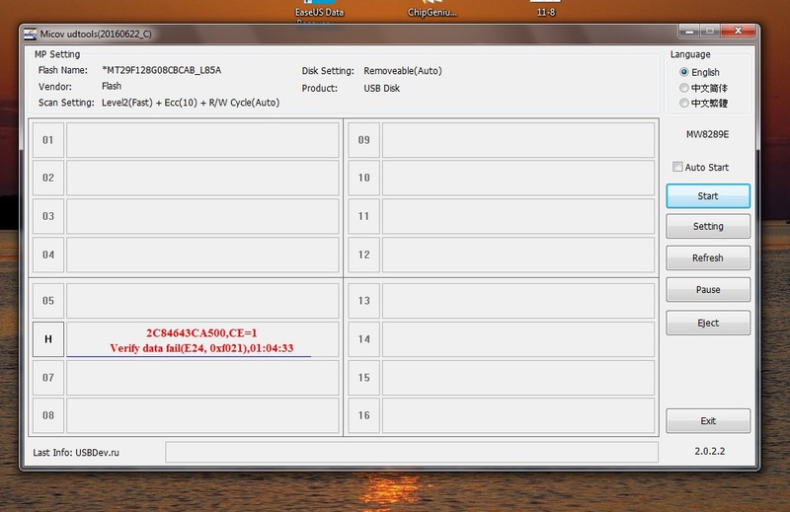Click the MW8289E controller label

pyautogui.click(x=707, y=134)
